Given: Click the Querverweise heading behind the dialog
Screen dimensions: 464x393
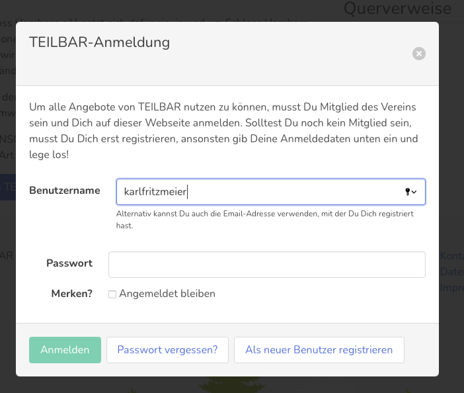Looking at the screenshot, I should click(x=397, y=9).
